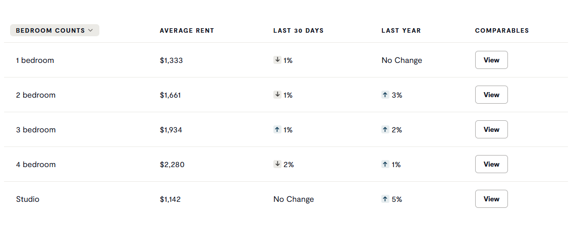570x227 pixels.
Task: Click the Last 30 Days column header
Action: (x=298, y=31)
